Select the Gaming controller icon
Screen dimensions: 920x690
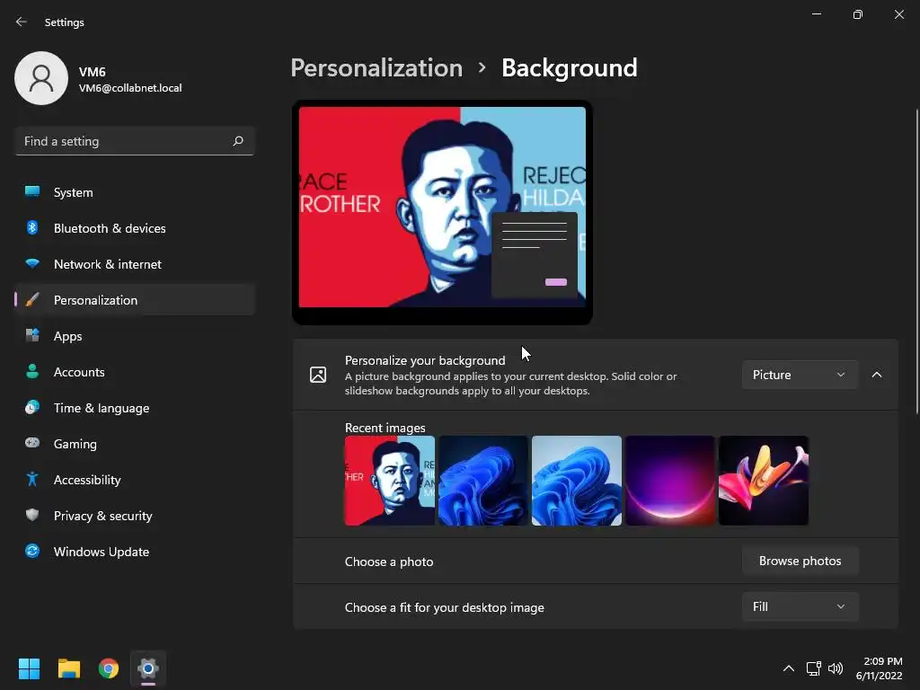tap(32, 443)
